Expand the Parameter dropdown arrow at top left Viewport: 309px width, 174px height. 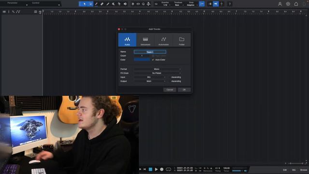click(27, 5)
